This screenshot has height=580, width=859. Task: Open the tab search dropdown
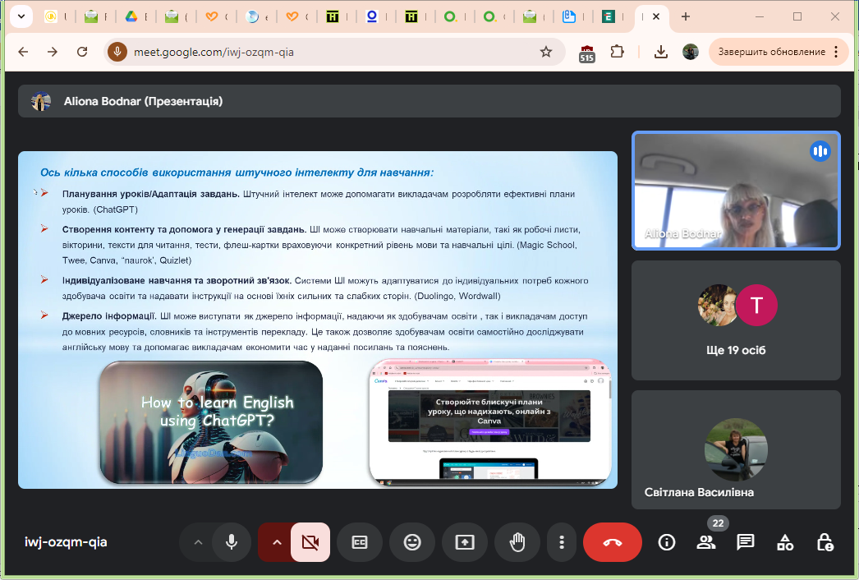(20, 16)
